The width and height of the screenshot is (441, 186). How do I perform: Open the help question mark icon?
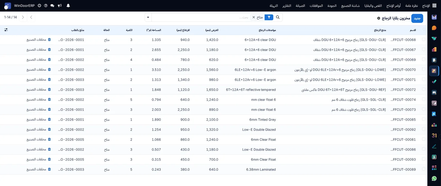coord(46,6)
